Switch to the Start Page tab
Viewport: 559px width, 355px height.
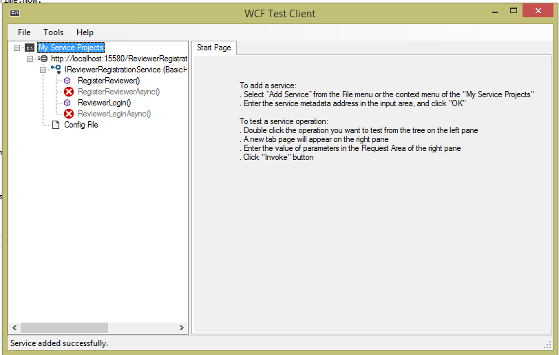point(214,48)
